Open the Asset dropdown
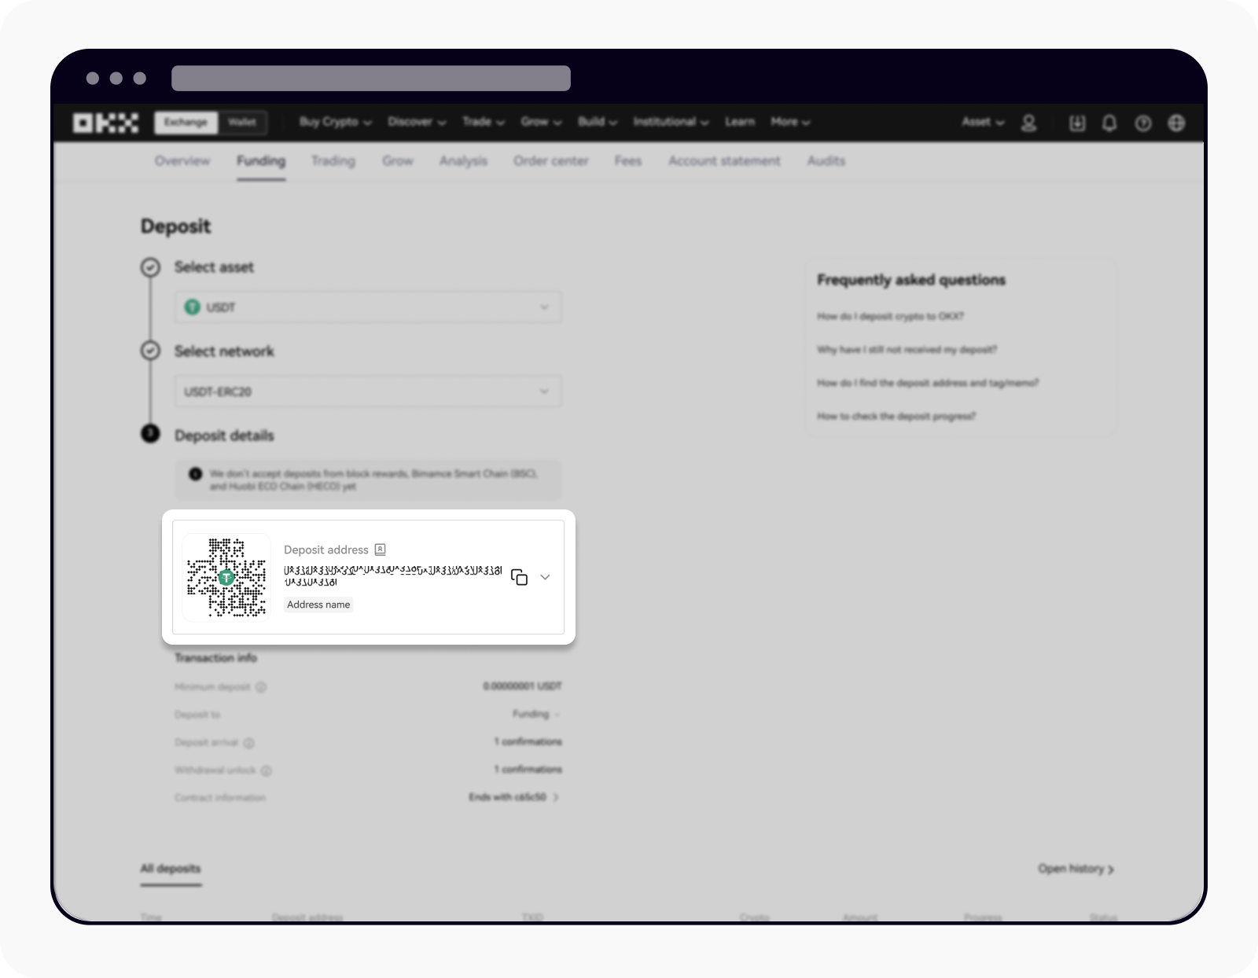This screenshot has height=978, width=1258. point(983,122)
